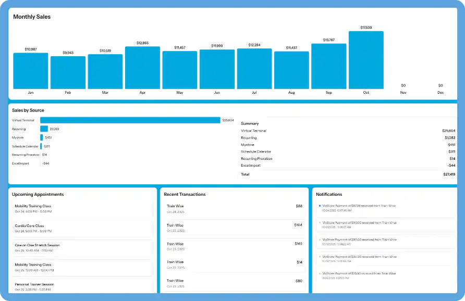Open the $88 Train Wise transaction
Viewport: 465px width, 301px height.
click(x=234, y=208)
